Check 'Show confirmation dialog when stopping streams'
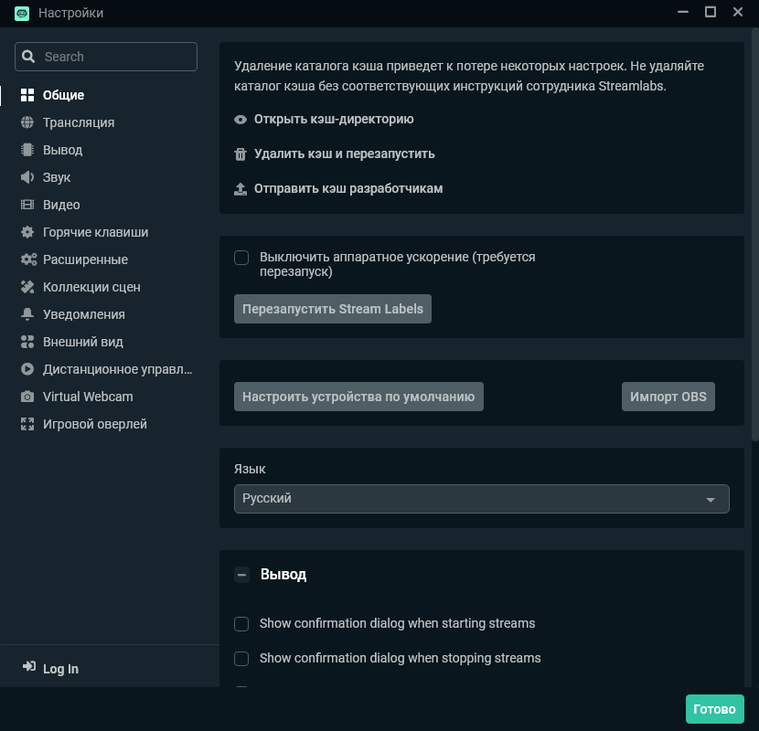Image resolution: width=759 pixels, height=731 pixels. (x=241, y=658)
